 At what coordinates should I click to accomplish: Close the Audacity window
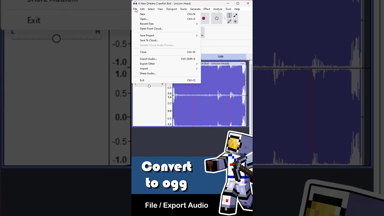point(248,3)
